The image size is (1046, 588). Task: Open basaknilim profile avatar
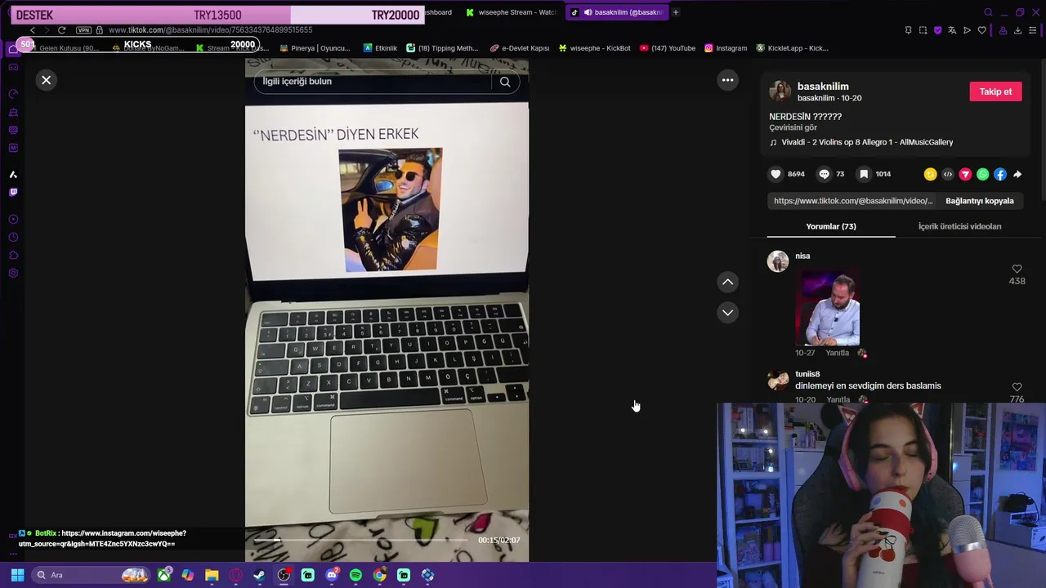pyautogui.click(x=780, y=91)
